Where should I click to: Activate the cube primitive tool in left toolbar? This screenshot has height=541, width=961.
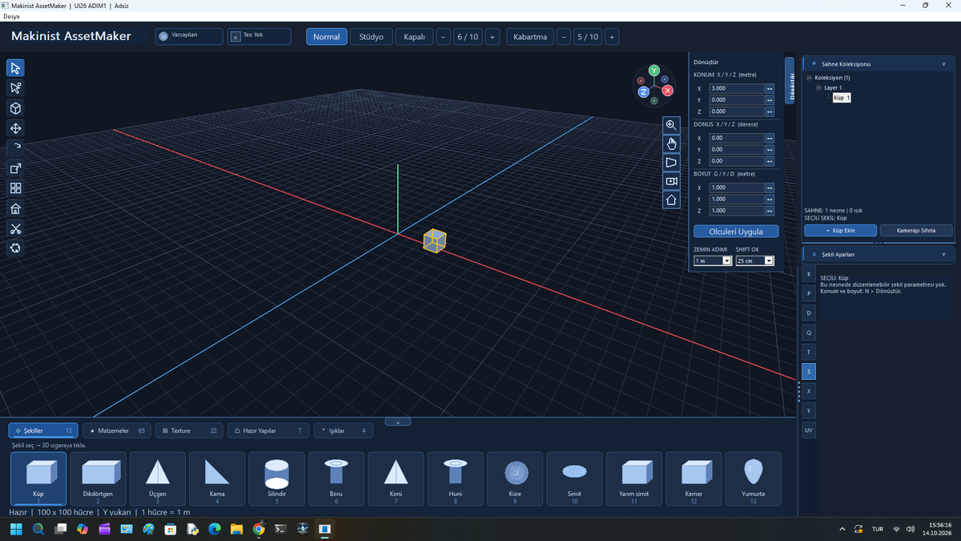(16, 108)
